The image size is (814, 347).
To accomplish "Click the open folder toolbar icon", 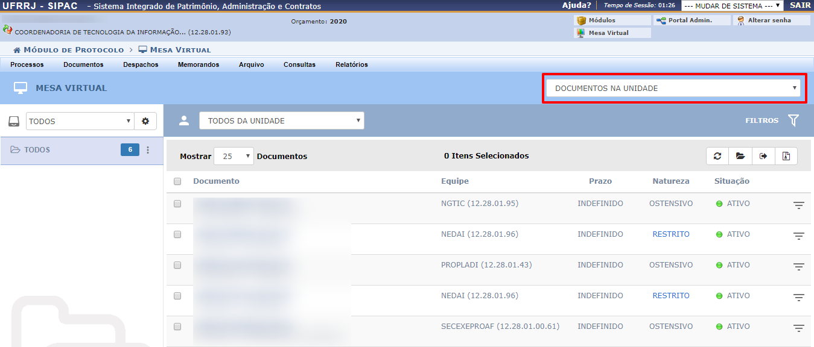I will 740,156.
